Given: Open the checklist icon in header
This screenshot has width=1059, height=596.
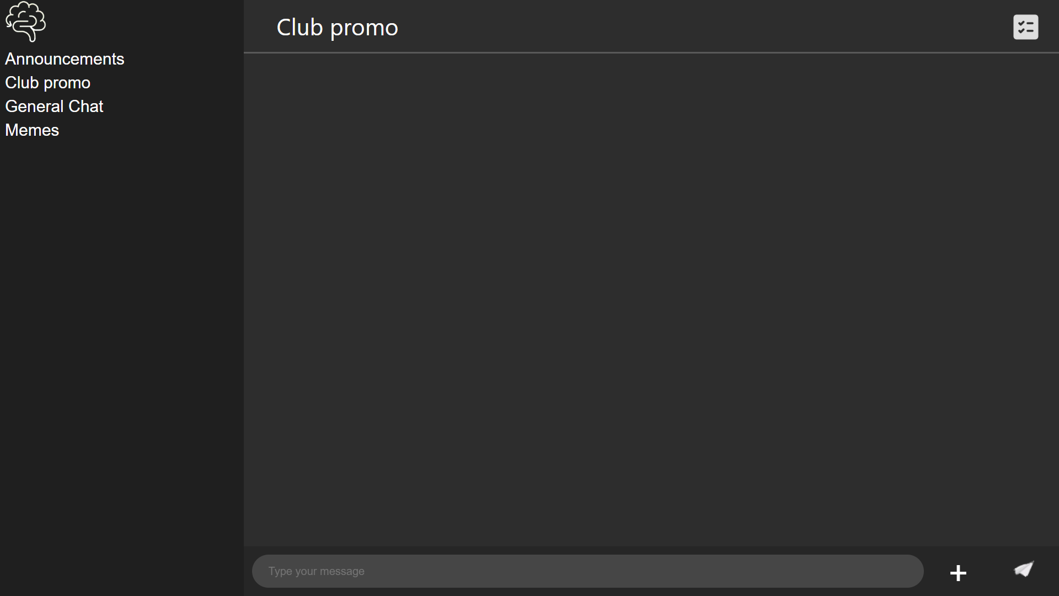Looking at the screenshot, I should (x=1025, y=27).
